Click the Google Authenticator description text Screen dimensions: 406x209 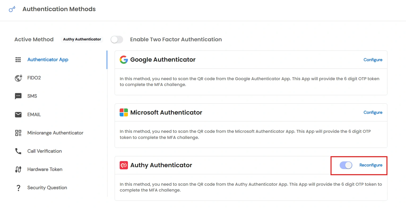[249, 82]
